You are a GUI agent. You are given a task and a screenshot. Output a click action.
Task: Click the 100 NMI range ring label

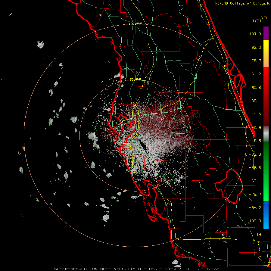135,24
